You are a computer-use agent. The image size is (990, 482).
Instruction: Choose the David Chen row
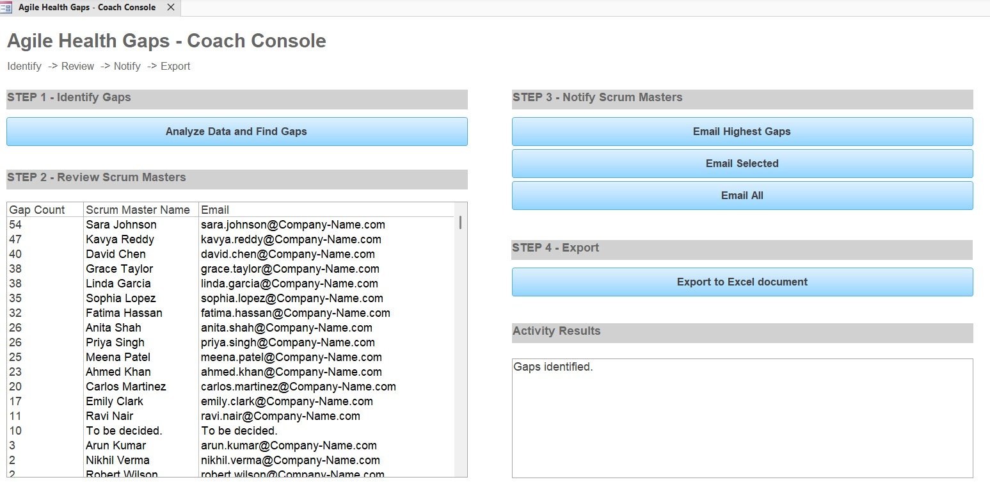(116, 254)
